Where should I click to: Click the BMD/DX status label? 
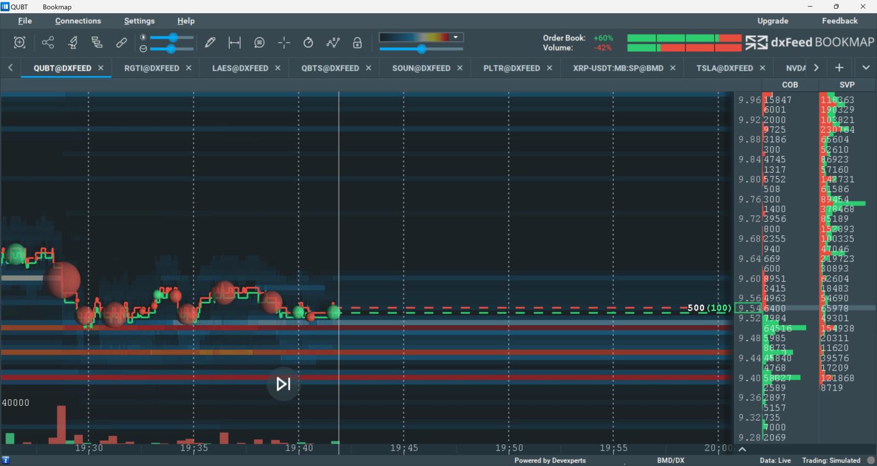click(671, 460)
